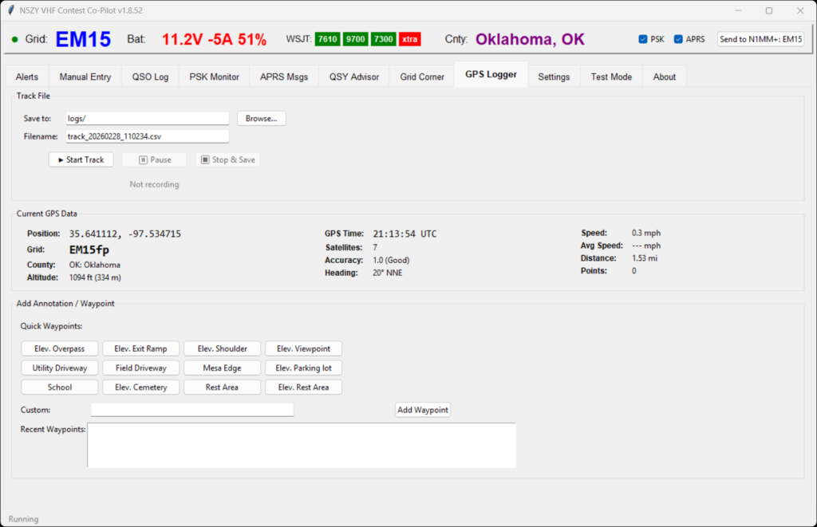
Task: Click the Add Waypoint button
Action: tap(423, 410)
